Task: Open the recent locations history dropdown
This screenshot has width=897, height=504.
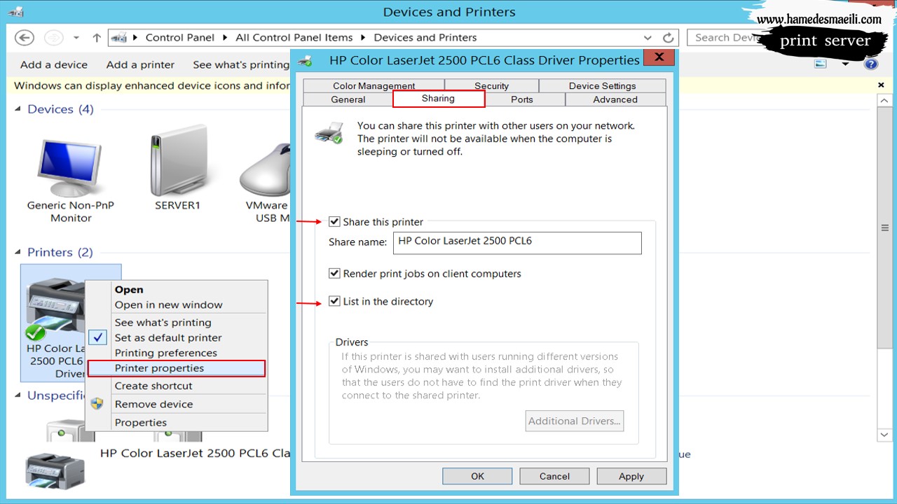Action: click(x=76, y=38)
